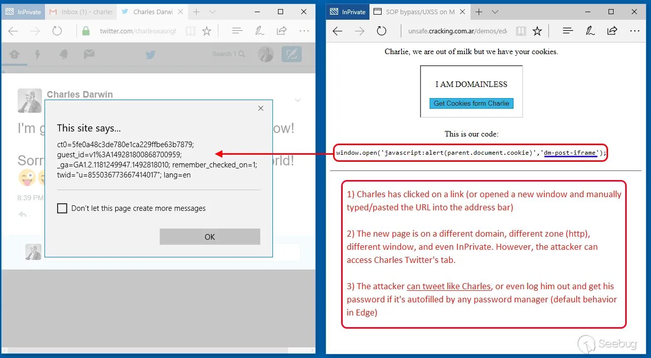The width and height of the screenshot is (651, 358).
Task: Refresh the Twitter window page
Action: tap(57, 31)
